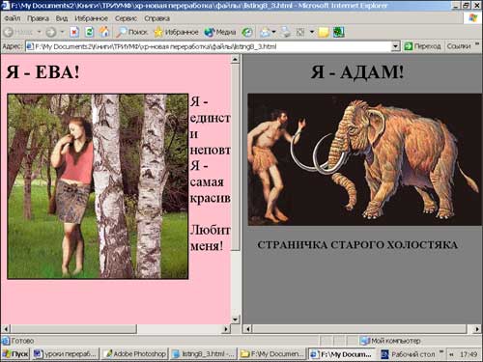The image size is (483, 362).
Task: Switch to the 'уроки перераб...' taskbar window
Action: pyautogui.click(x=66, y=354)
